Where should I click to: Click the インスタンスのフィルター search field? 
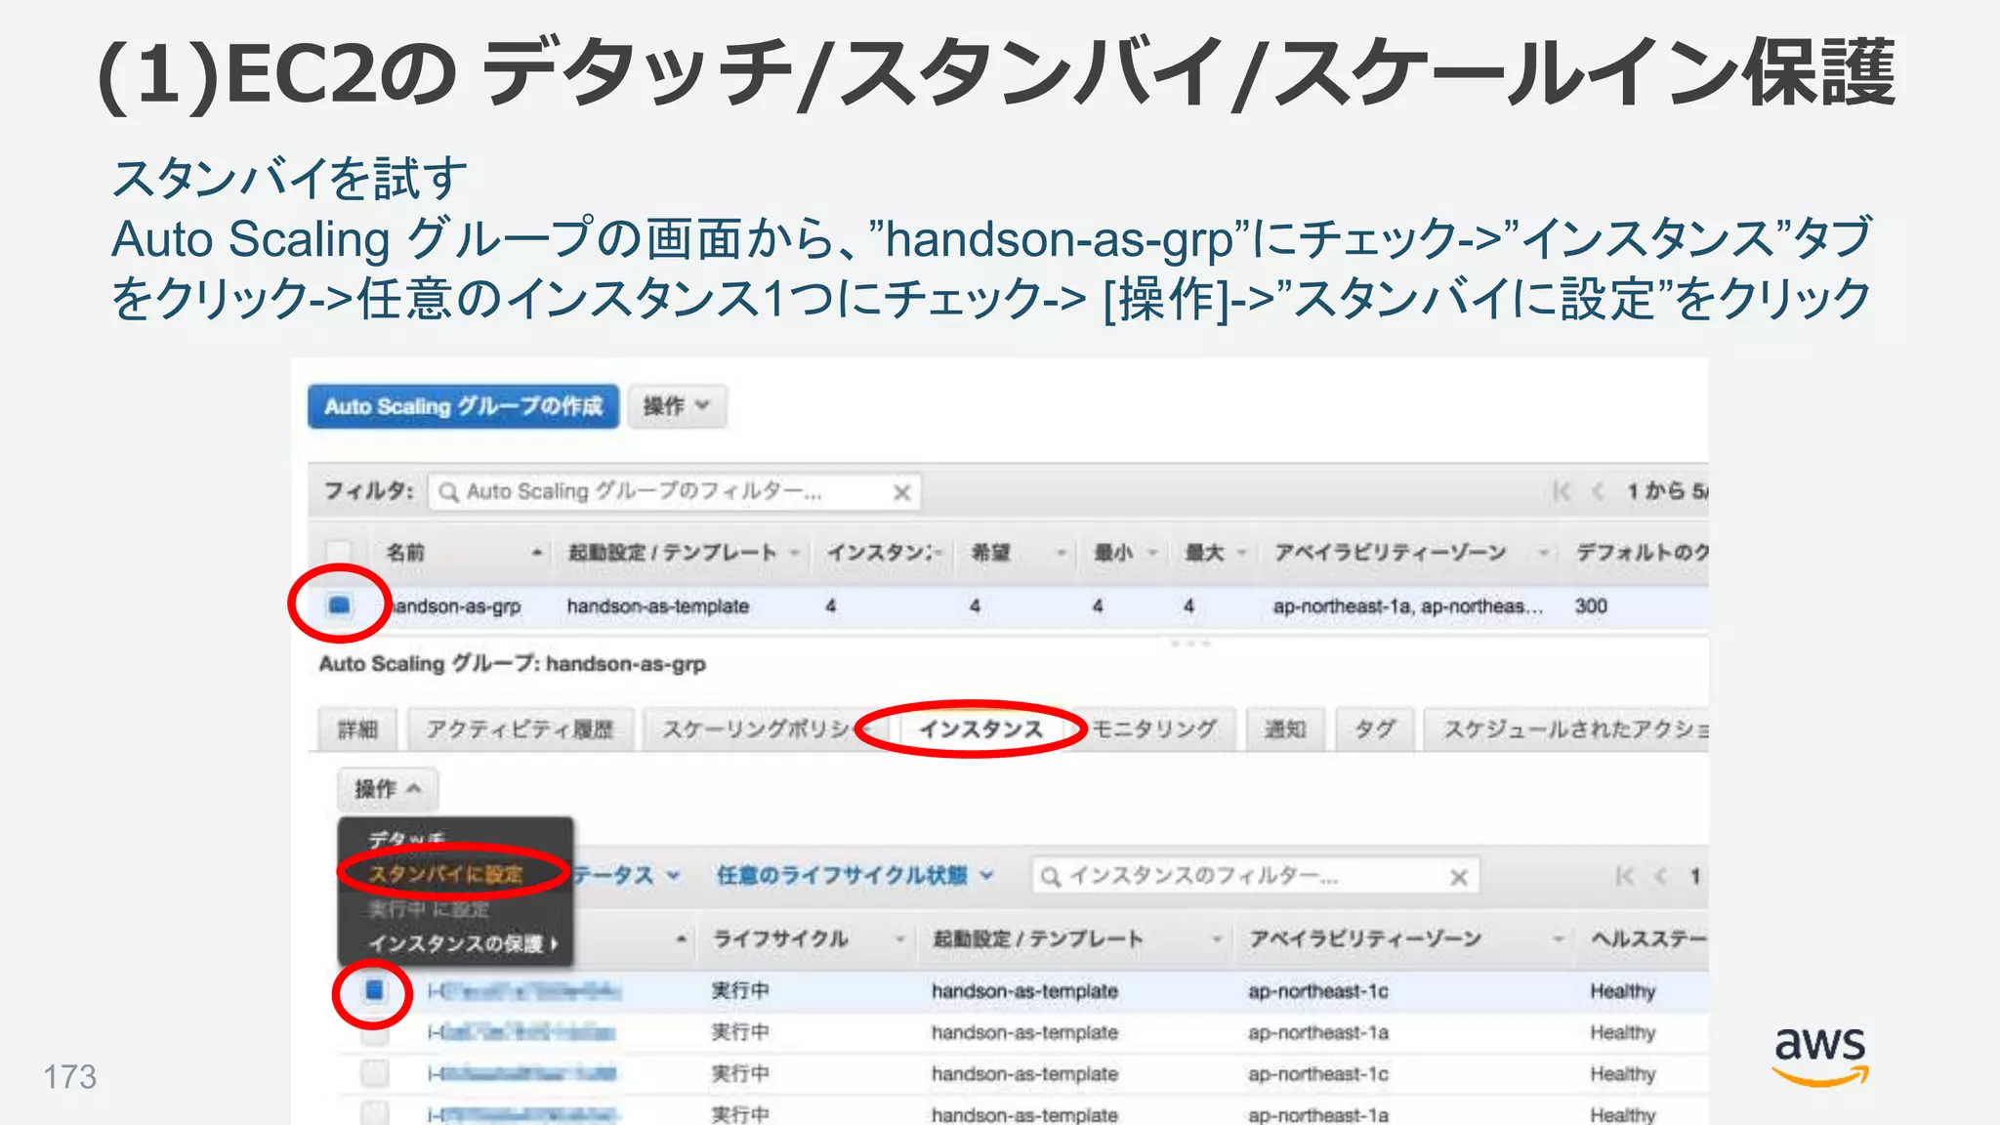coord(1255,876)
